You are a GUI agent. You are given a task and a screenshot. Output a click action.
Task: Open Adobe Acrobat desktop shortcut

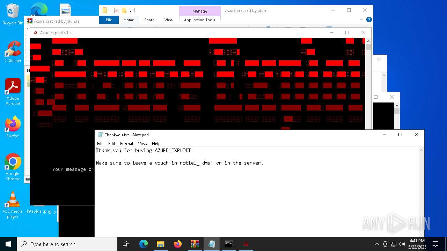13,92
